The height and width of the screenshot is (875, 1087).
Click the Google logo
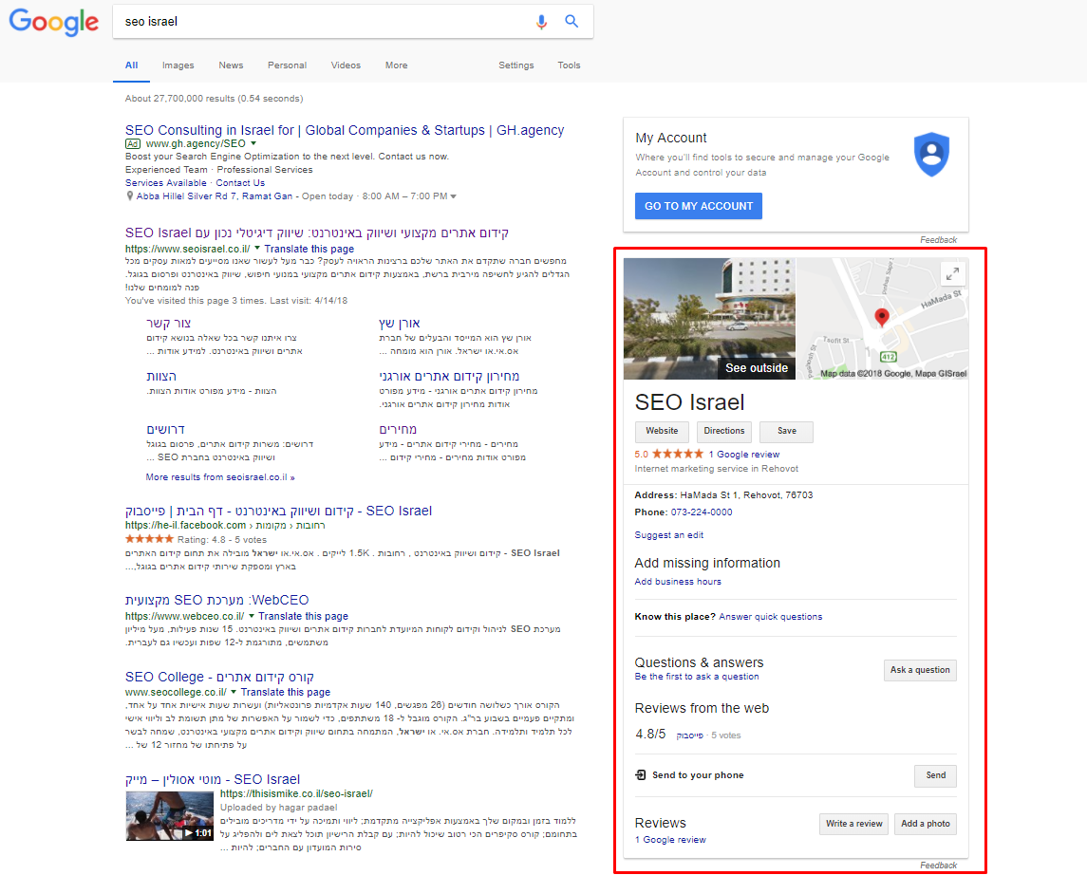click(53, 22)
